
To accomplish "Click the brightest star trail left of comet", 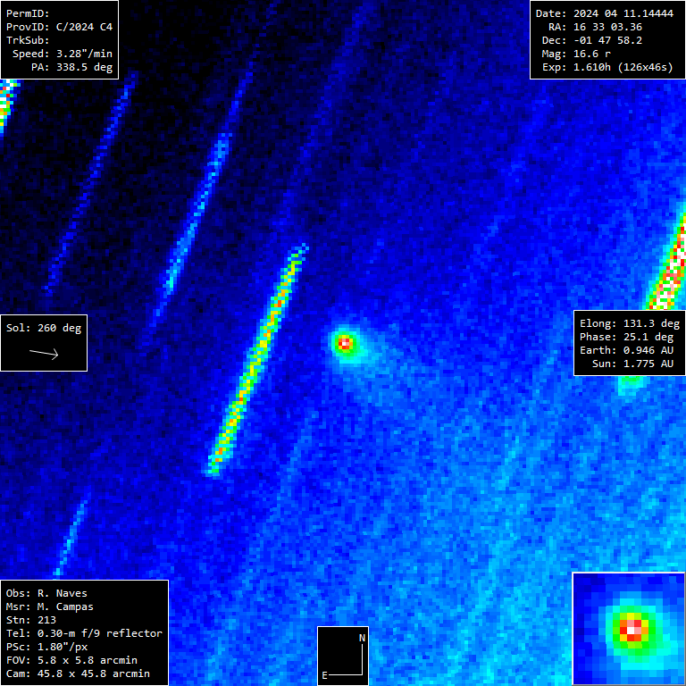I will (257, 360).
